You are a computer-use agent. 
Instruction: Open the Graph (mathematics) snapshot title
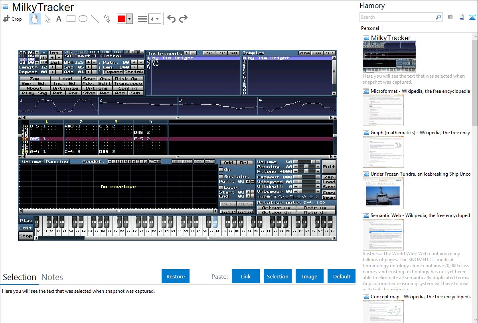tap(420, 133)
